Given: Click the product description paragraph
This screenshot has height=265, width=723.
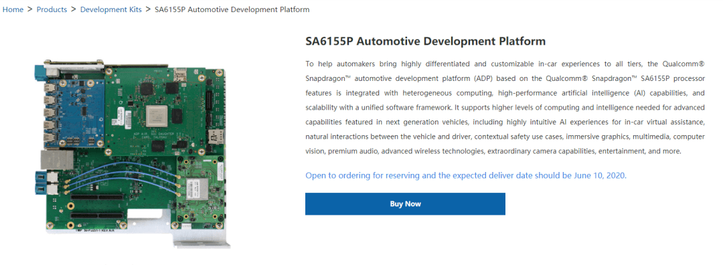Looking at the screenshot, I should point(505,107).
